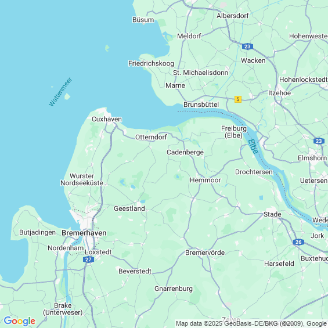Click the Otterndorf place name
Screen dimensions: 328x328
tap(151, 137)
